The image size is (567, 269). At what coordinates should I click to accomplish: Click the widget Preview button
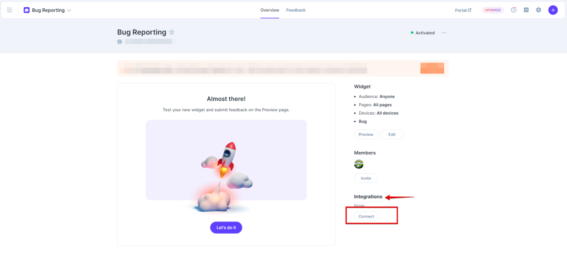(x=365, y=134)
